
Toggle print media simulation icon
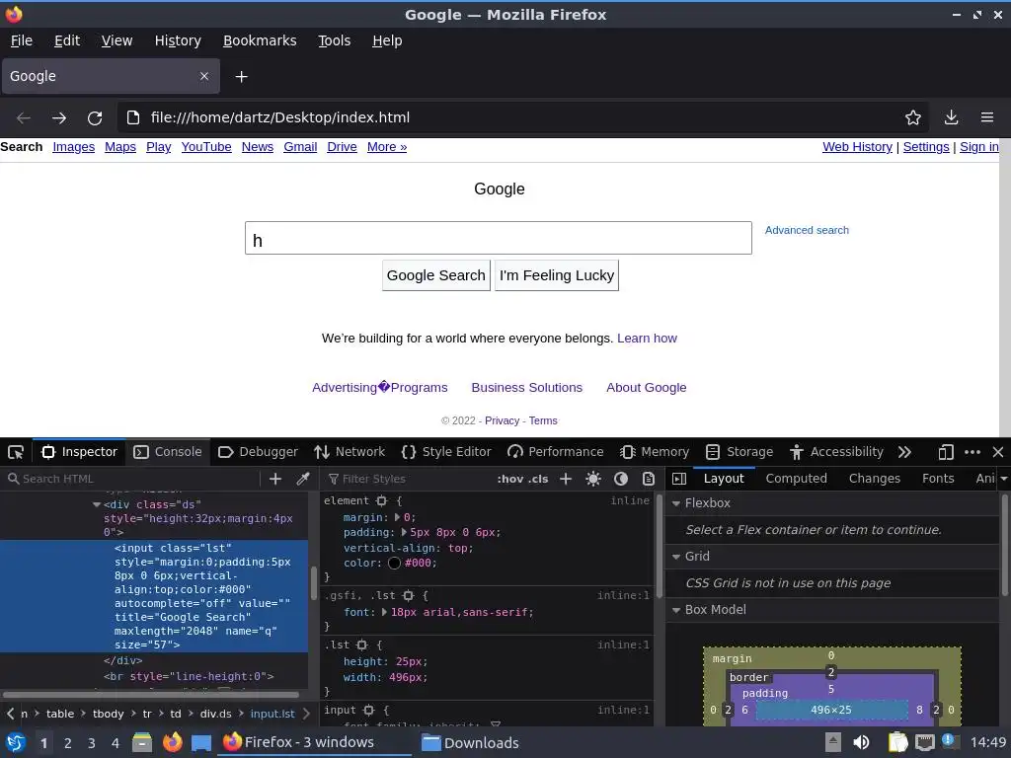[x=649, y=479]
